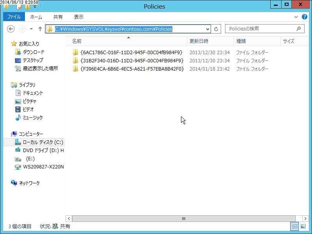312x234 pixels.
Task: Open デスクトップ in the navigation pane
Action: (x=33, y=60)
